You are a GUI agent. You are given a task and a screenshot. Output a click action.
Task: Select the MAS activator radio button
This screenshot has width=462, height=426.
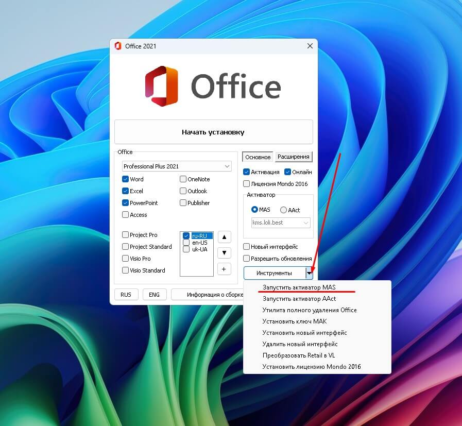[x=254, y=210]
